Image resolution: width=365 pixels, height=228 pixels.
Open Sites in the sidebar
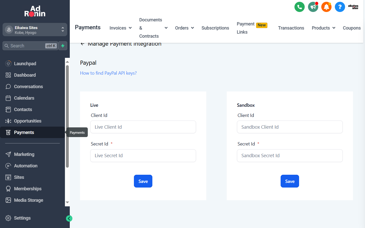pyautogui.click(x=19, y=177)
